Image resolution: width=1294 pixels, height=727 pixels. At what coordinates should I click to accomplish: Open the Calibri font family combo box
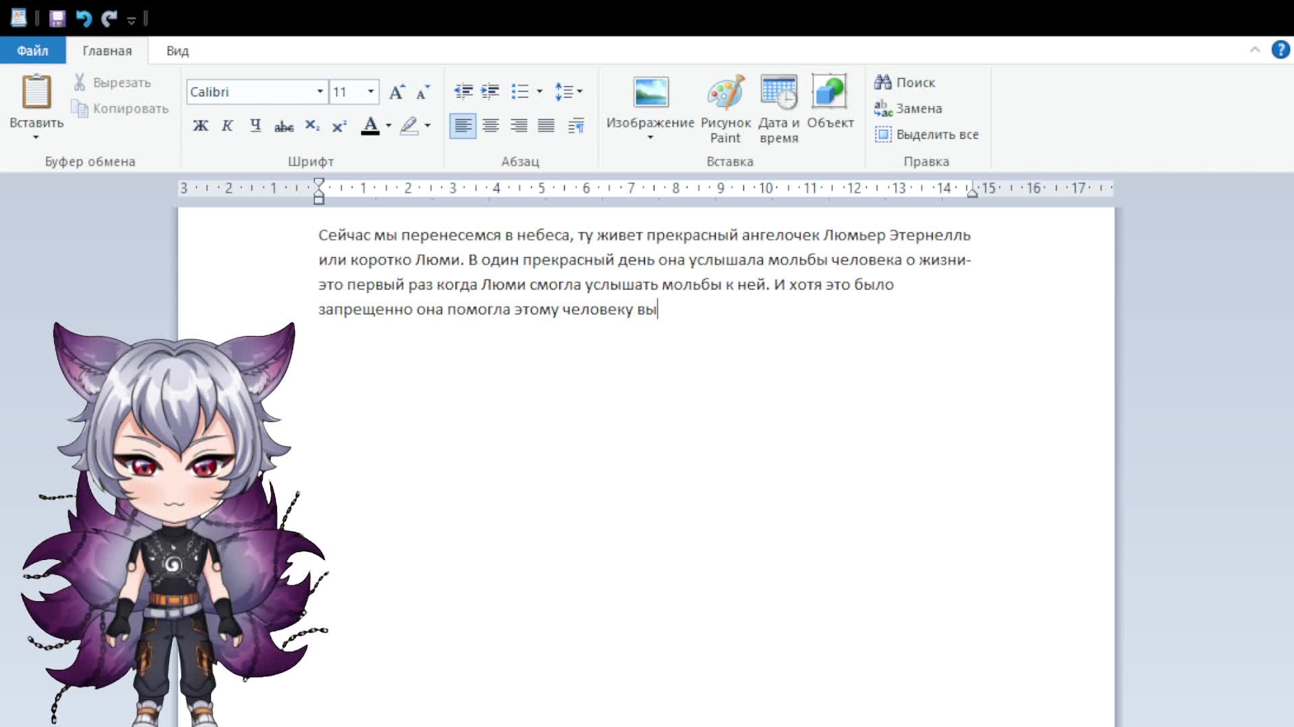(257, 92)
